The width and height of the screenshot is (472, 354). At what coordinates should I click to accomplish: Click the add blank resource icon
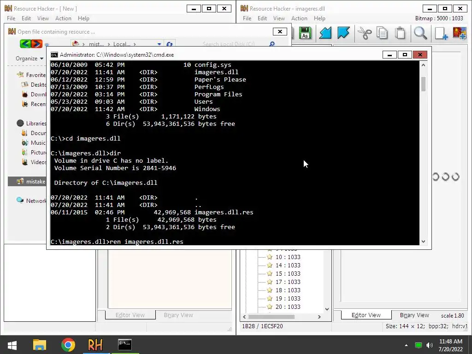pos(441,33)
